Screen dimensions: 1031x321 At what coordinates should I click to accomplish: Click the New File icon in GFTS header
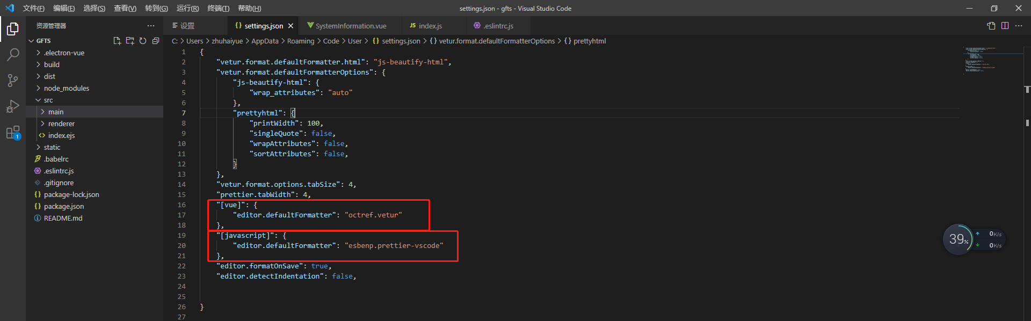pos(117,41)
